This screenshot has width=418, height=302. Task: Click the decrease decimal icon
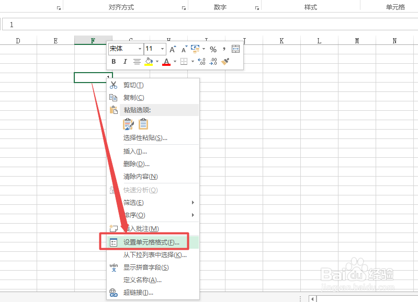pyautogui.click(x=213, y=62)
